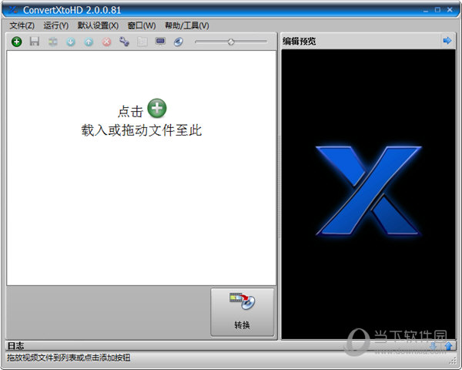This screenshot has height=370, width=462.
Task: Open the 运行(Y) menu
Action: (56, 25)
